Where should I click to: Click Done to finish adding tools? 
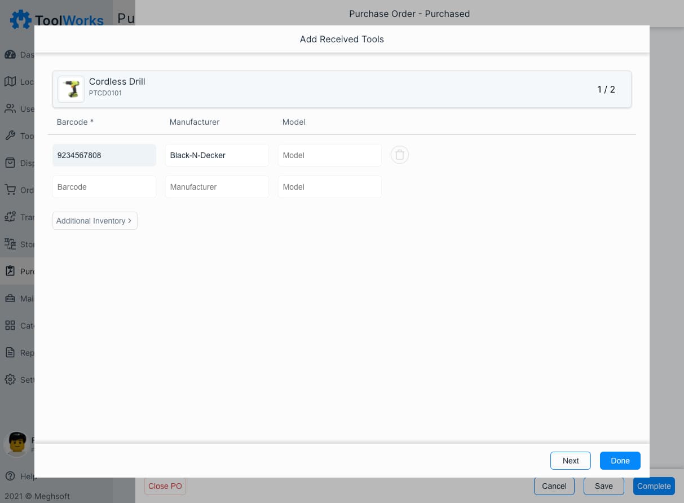(x=620, y=460)
